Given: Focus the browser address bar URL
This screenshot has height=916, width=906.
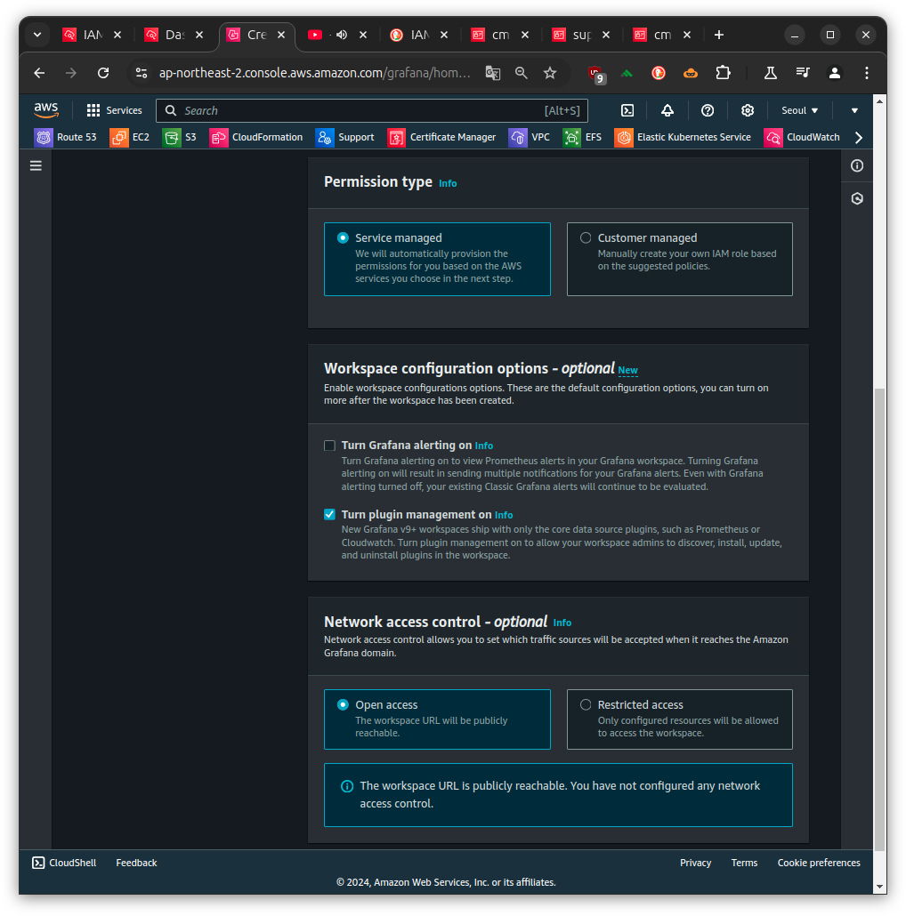Looking at the screenshot, I should 314,73.
